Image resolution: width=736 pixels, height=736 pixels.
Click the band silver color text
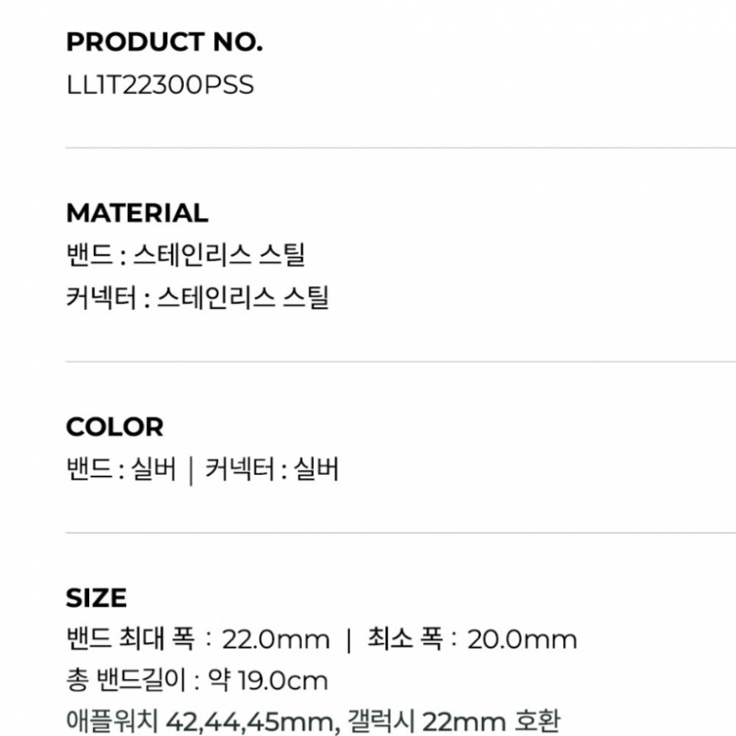120,469
